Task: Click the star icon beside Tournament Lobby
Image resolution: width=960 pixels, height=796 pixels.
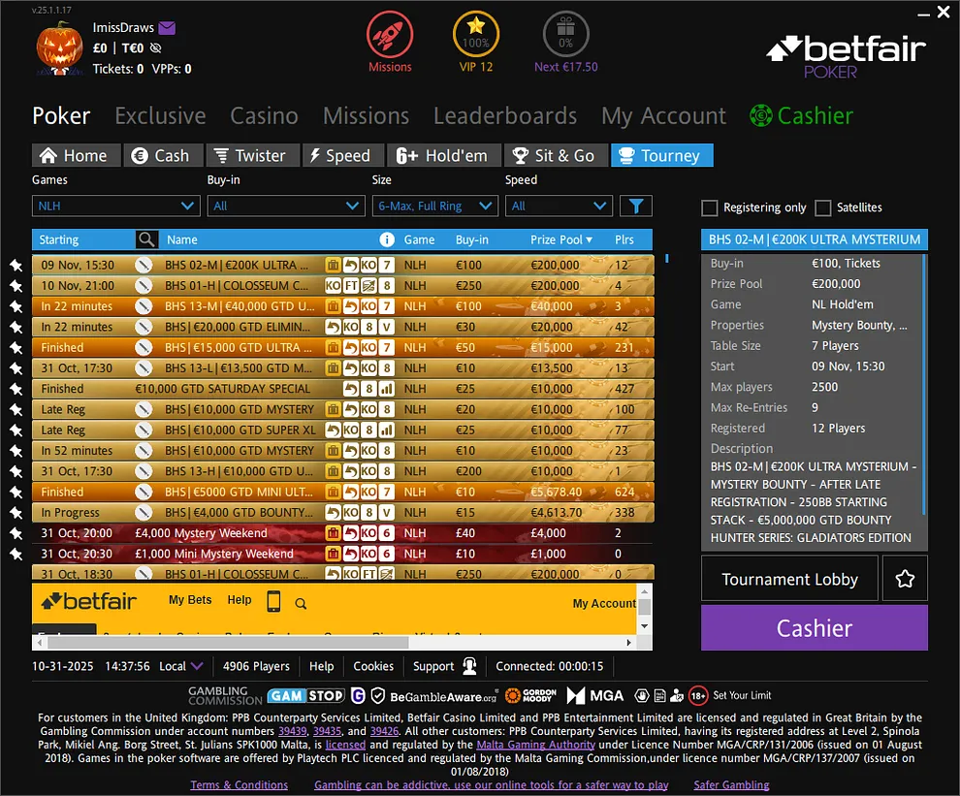Action: [905, 578]
